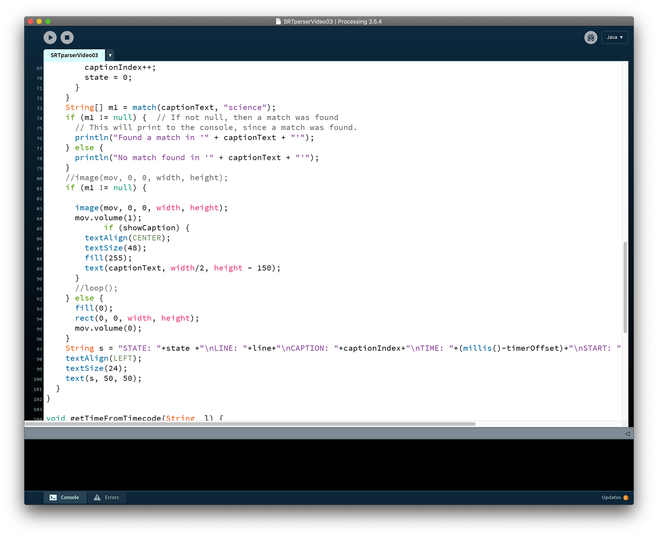Click the "text(captionText, width/2" line
Viewport: 658px width, 537px height.
coord(182,268)
